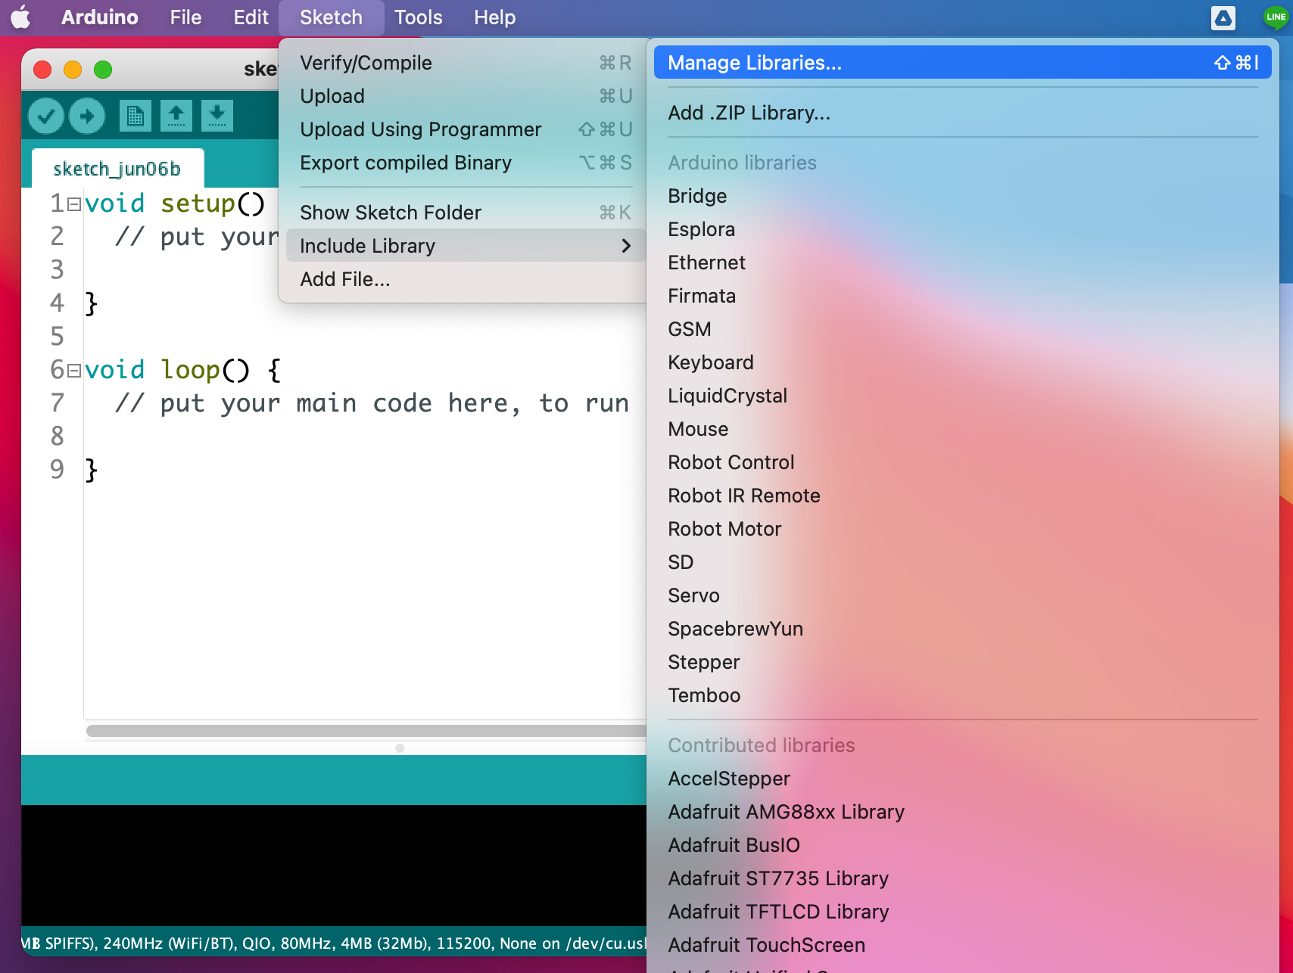Open the Tools menu
The height and width of the screenshot is (973, 1293).
(419, 17)
